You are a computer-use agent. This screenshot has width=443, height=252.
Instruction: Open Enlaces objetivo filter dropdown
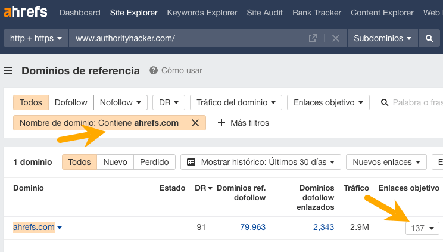click(328, 102)
